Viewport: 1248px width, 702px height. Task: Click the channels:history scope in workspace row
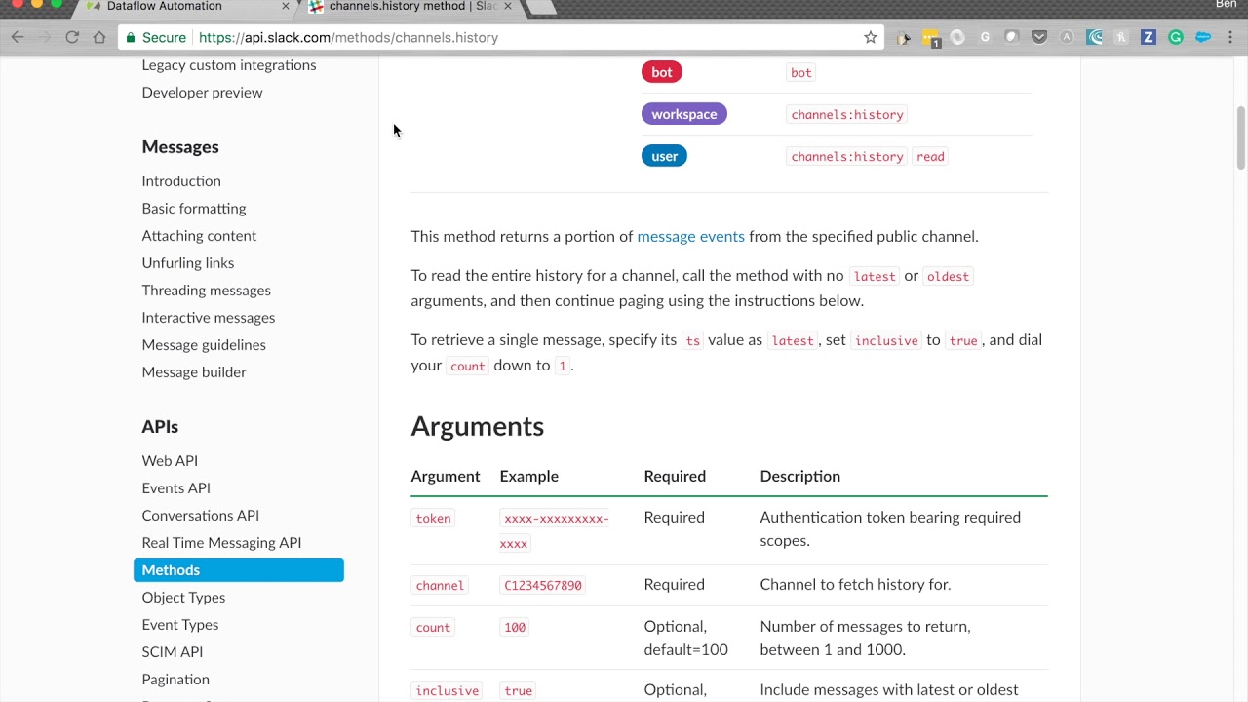point(847,115)
